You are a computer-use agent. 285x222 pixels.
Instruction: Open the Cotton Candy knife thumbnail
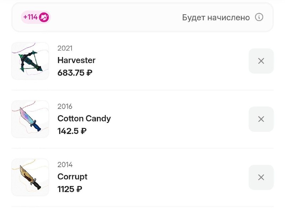[x=30, y=119]
